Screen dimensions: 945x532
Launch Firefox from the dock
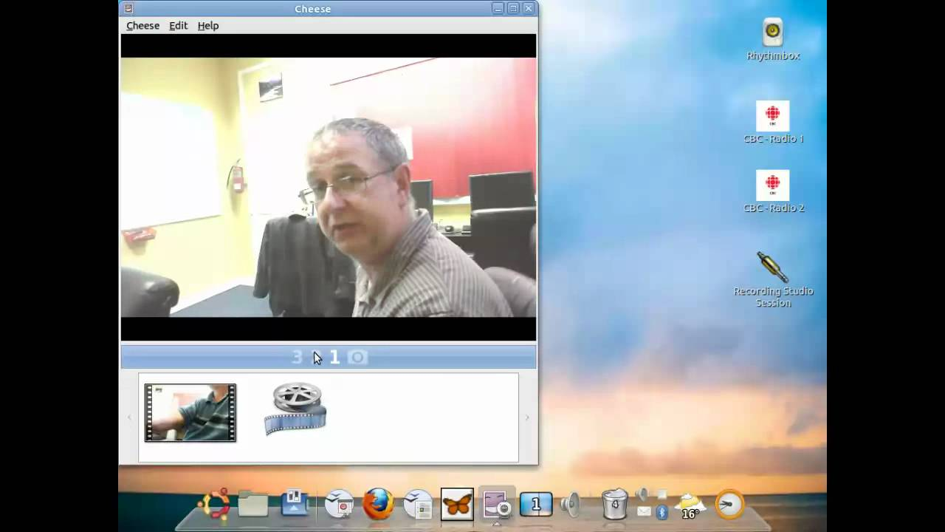[x=377, y=504]
